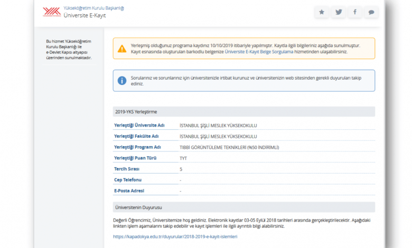
Task: Click the Tercih Sırası label
Action: tap(127, 169)
